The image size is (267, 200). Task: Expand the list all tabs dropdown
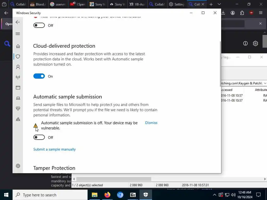point(219,4)
